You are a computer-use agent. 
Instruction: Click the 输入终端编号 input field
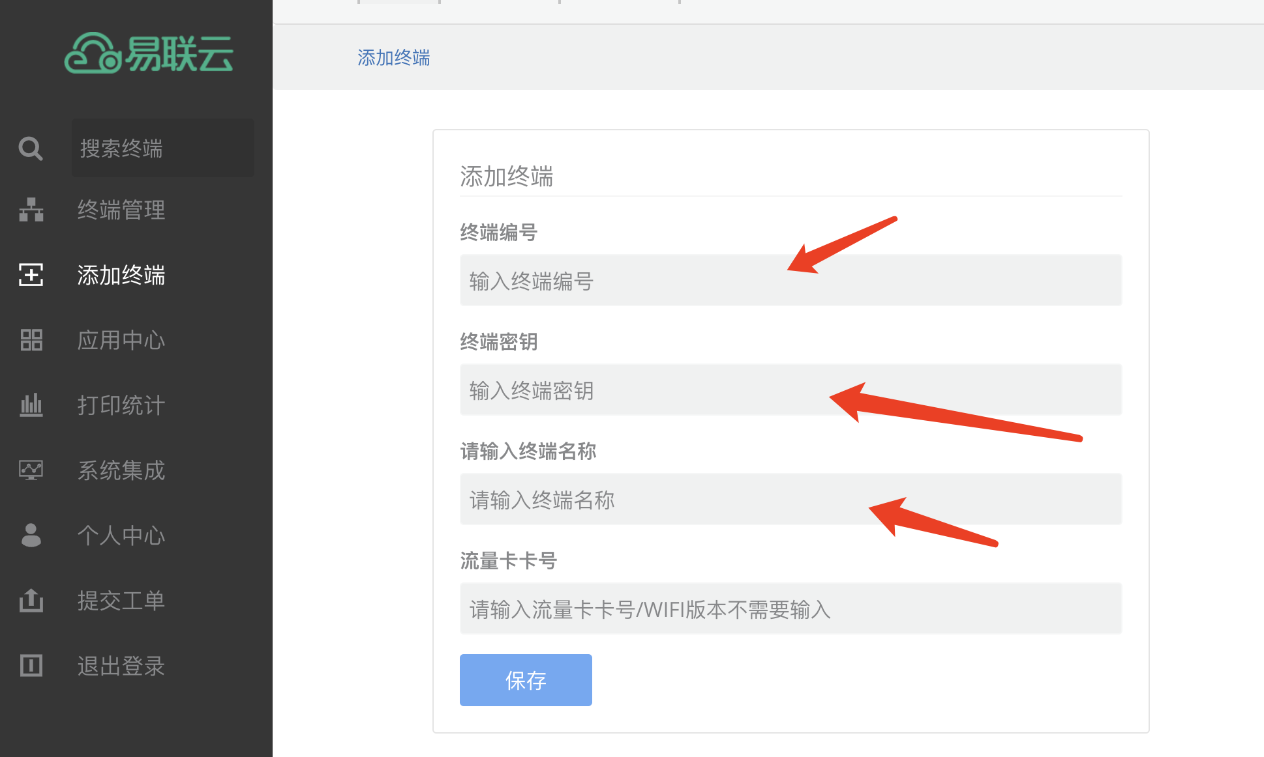point(790,280)
